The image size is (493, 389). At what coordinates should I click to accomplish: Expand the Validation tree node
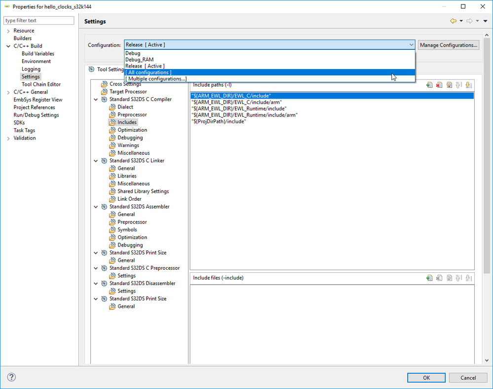[x=8, y=138]
